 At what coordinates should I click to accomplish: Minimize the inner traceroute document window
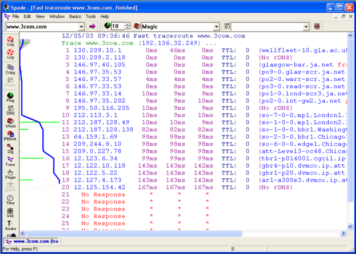pyautogui.click(x=337, y=16)
